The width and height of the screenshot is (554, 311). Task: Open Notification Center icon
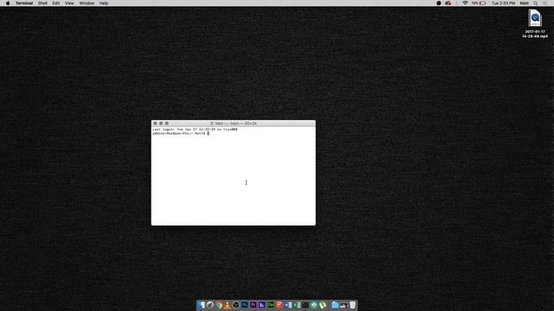(545, 3)
